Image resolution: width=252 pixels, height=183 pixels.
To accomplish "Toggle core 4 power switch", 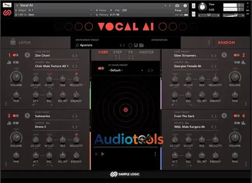I will coord(236,116).
